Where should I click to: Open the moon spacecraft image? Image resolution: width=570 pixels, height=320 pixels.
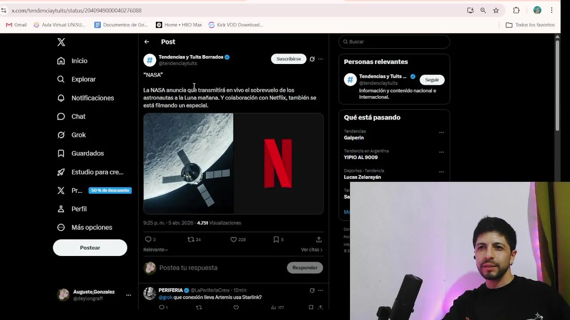(x=188, y=164)
